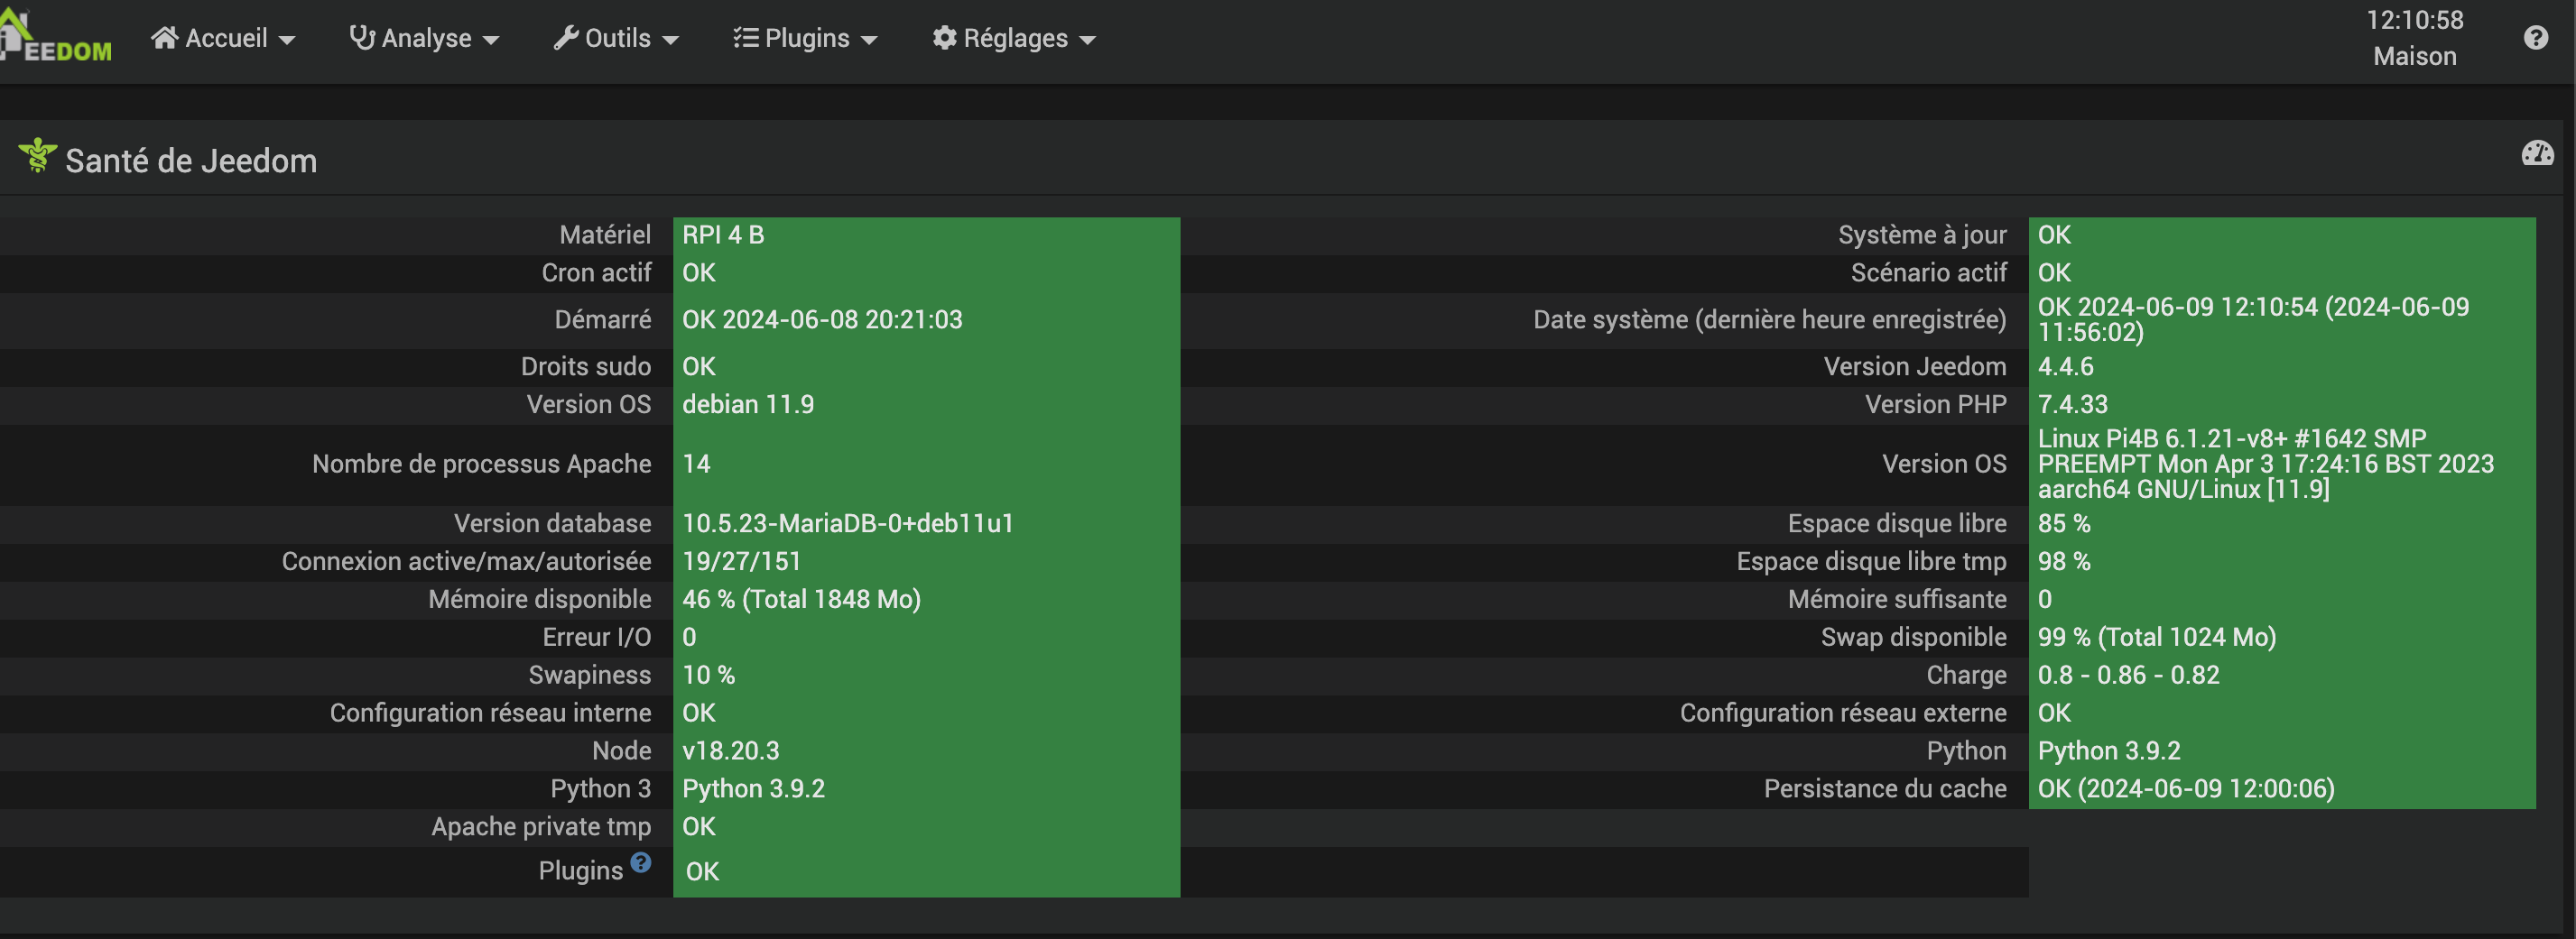The image size is (2576, 939).
Task: Click the gear icon beside Réglages
Action: (944, 38)
